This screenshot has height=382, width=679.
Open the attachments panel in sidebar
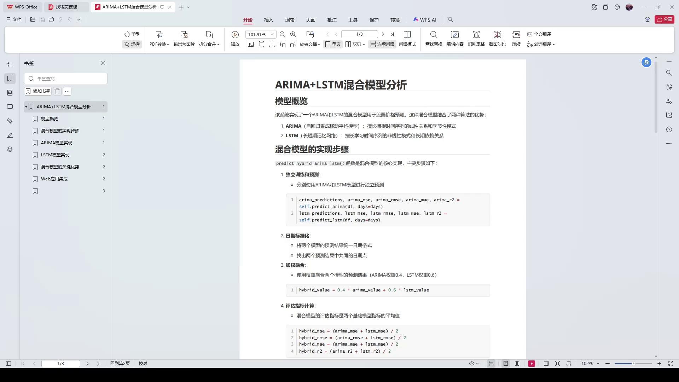pyautogui.click(x=10, y=121)
